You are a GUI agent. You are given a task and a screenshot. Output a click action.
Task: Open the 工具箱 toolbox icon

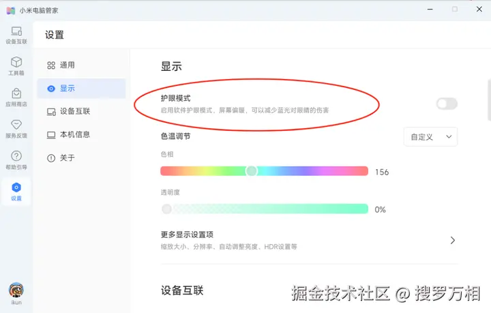tap(16, 66)
